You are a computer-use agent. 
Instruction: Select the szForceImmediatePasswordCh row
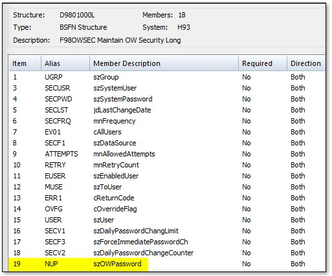click(167, 242)
